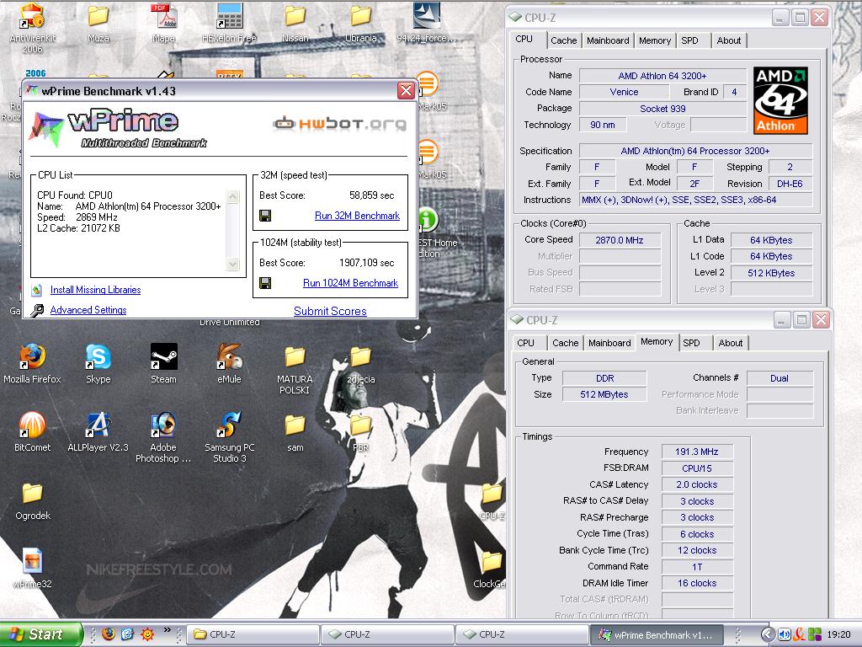Open the eMule desktop icon

click(x=229, y=356)
